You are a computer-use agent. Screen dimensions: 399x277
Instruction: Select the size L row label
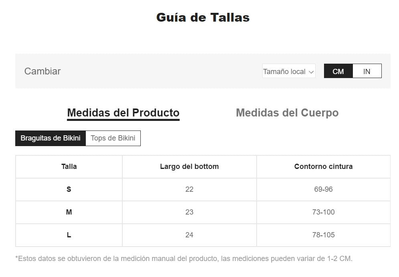point(69,235)
